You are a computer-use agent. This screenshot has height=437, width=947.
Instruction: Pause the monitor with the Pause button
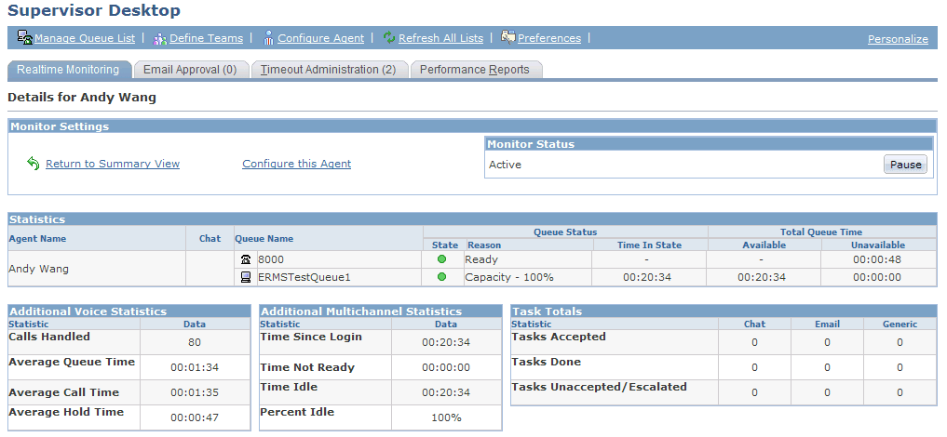pyautogui.click(x=905, y=165)
